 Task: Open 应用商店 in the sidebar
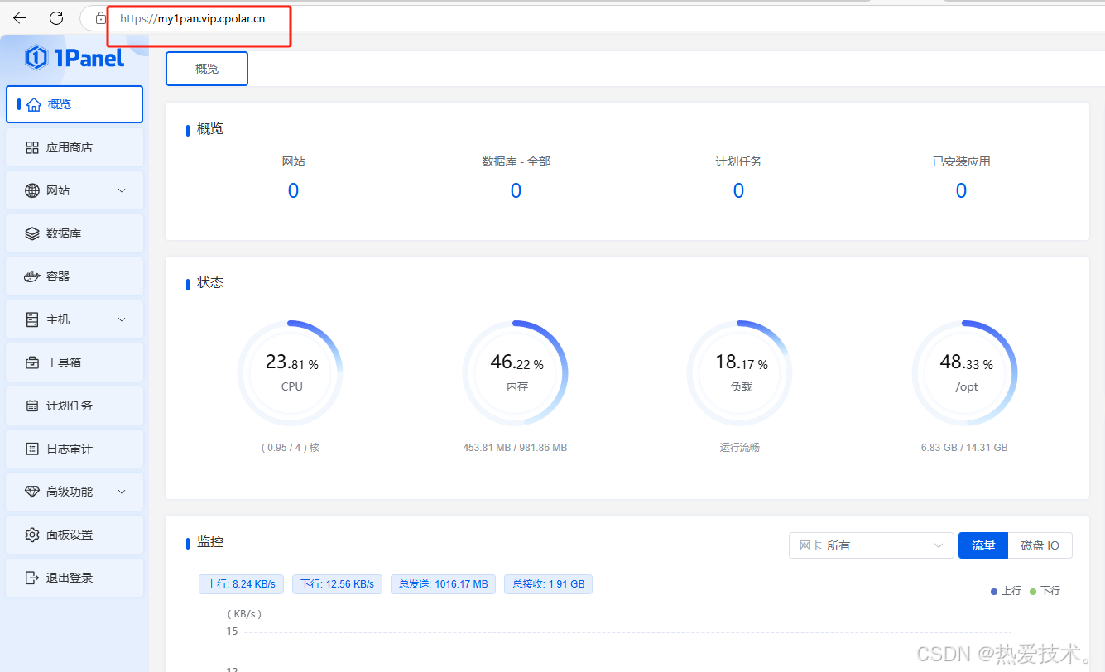pos(74,147)
